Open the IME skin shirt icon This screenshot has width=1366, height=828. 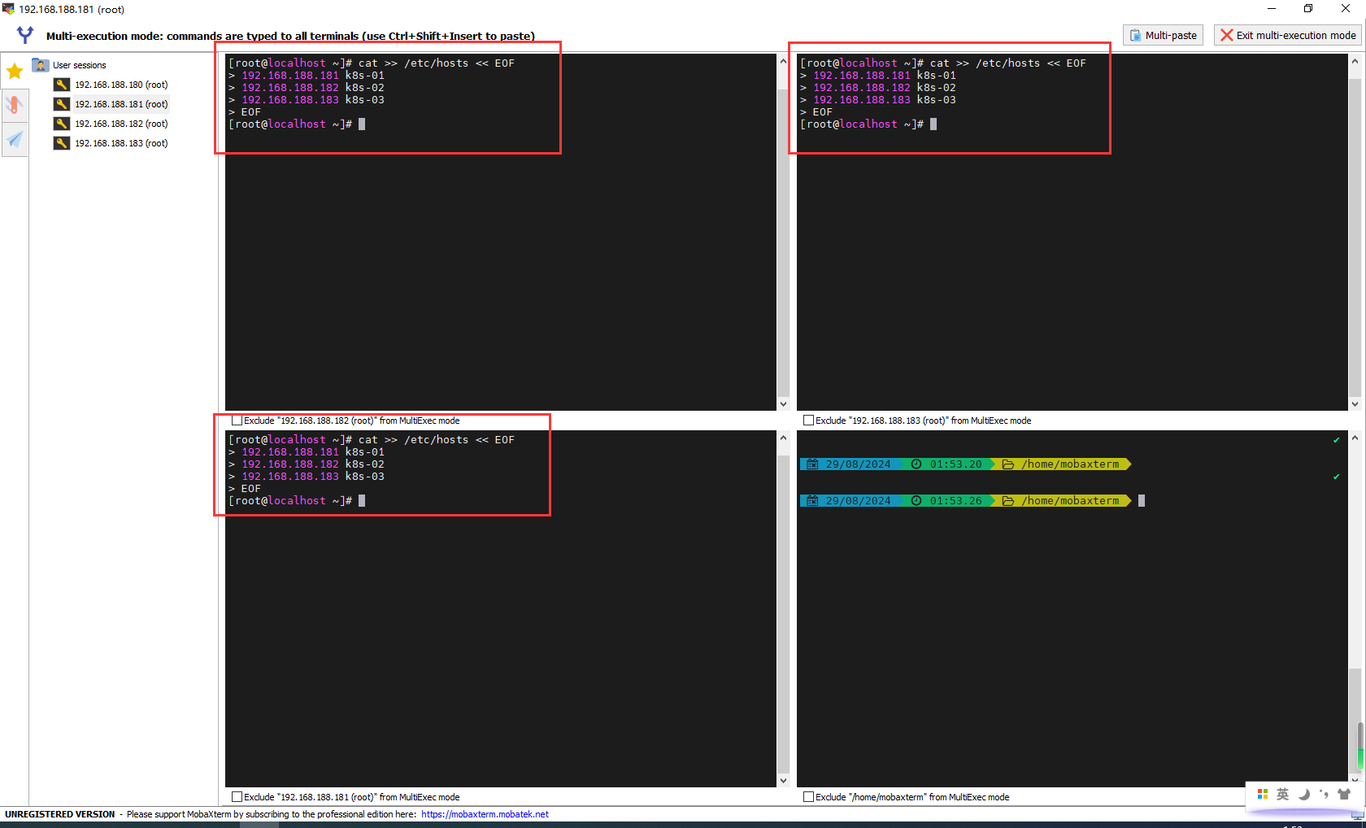[1344, 794]
